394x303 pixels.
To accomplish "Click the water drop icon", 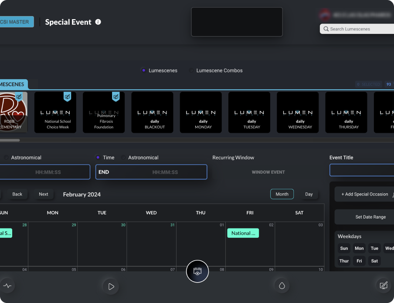I will click(x=282, y=286).
